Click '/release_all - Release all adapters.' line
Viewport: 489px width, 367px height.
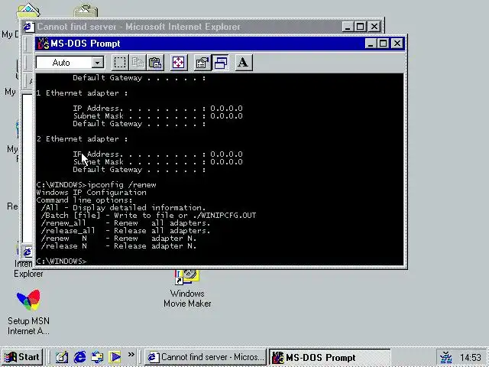point(125,231)
